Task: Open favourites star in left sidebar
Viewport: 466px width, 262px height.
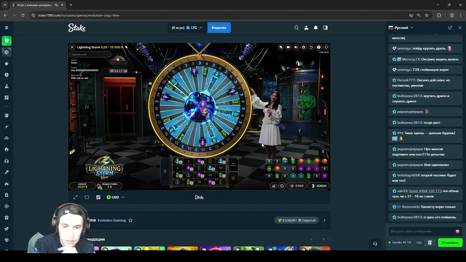Action: (7, 64)
